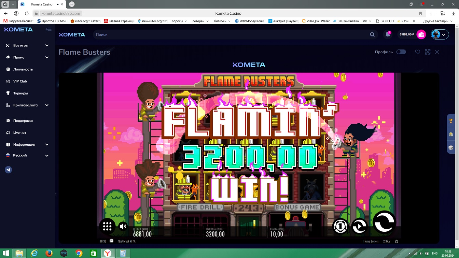
Task: Select the Kometa Casino browser tab
Action: (42, 4)
